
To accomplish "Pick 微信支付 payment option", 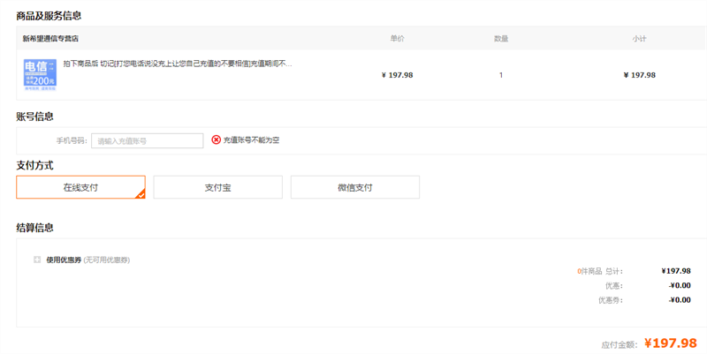I will 354,187.
